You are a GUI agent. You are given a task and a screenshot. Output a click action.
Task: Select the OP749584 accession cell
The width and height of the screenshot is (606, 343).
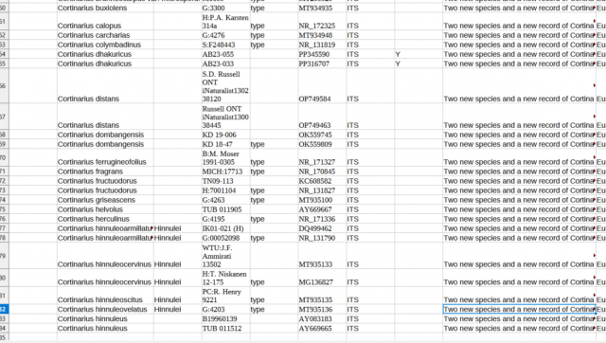click(x=322, y=86)
